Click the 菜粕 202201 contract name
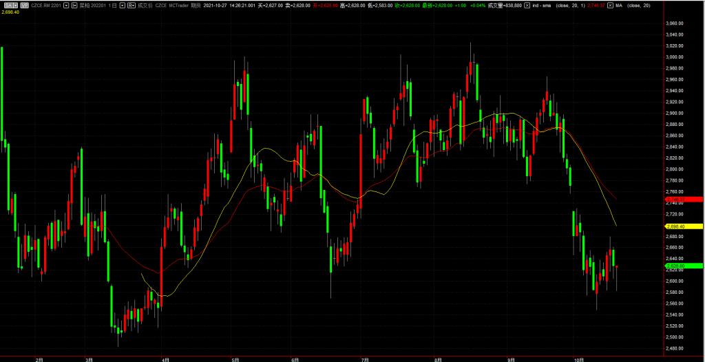 pos(93,6)
